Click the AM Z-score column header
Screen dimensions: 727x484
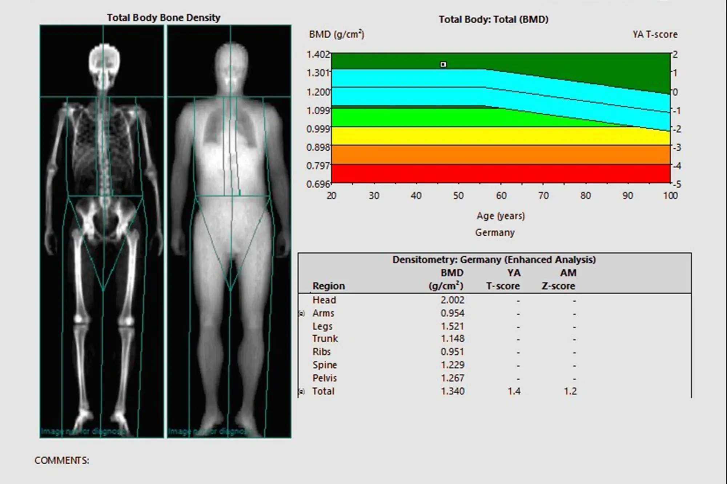point(559,280)
